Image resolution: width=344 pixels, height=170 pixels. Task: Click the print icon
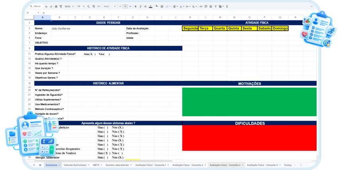(56, 7)
